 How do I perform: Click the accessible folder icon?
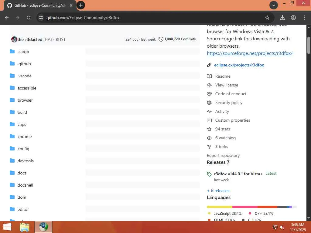[12, 88]
